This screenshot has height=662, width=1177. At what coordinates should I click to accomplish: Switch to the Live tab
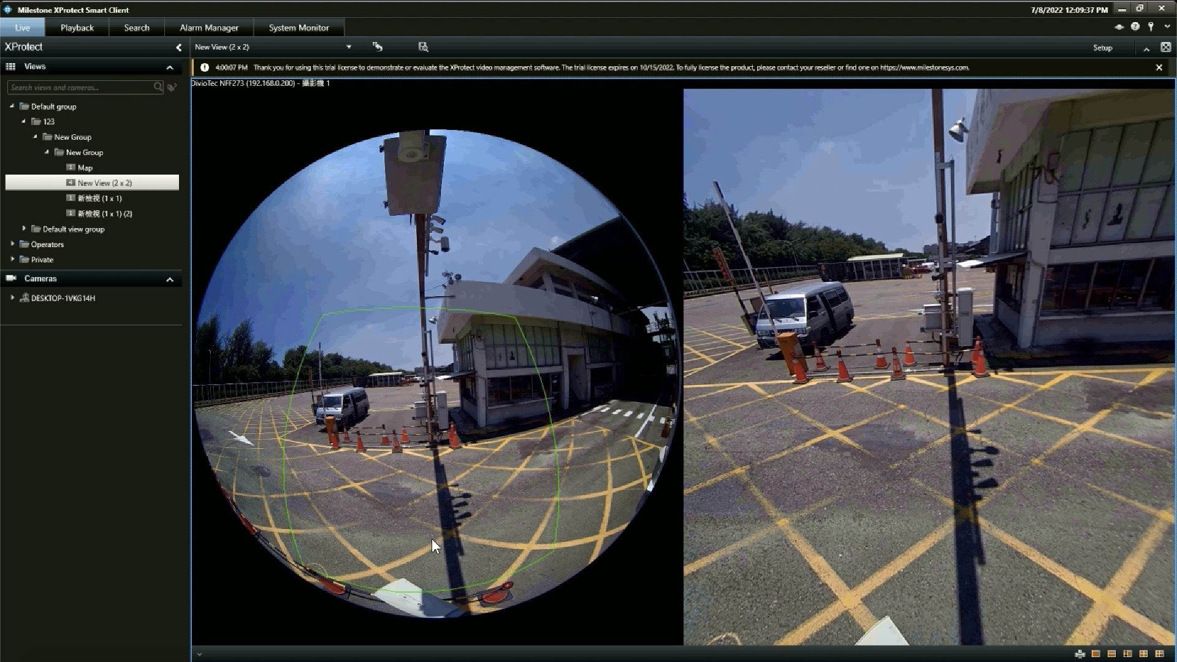point(22,28)
